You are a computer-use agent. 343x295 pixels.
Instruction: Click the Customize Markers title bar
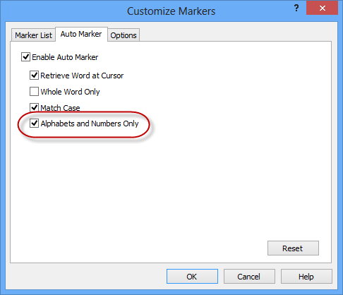tap(171, 11)
